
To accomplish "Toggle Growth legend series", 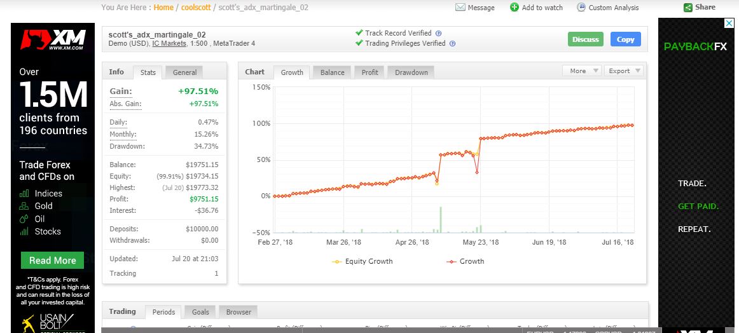I will coord(465,261).
